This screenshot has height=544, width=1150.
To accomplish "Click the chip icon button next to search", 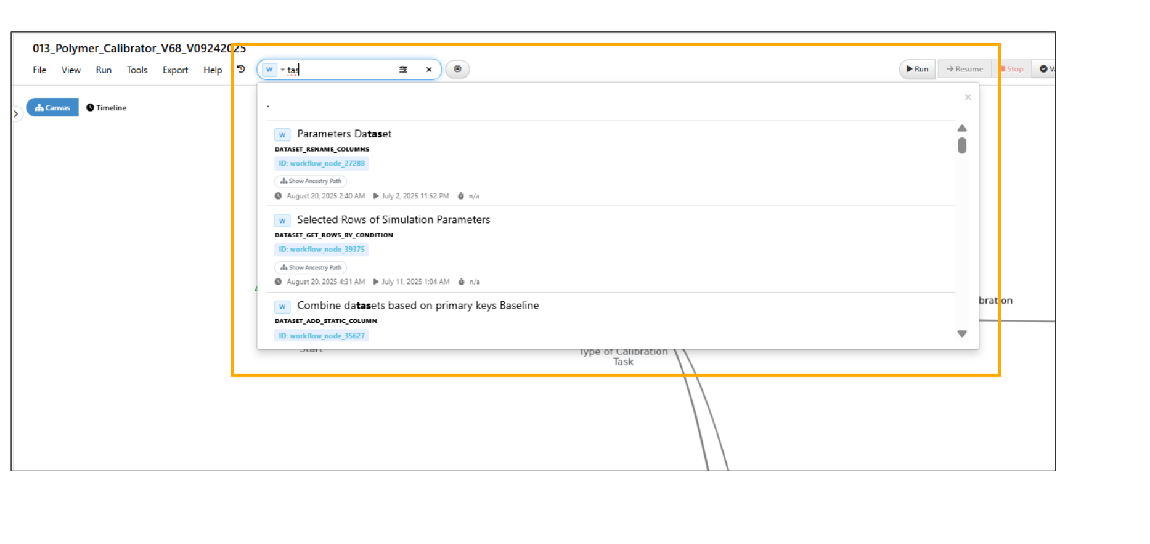I will (457, 69).
